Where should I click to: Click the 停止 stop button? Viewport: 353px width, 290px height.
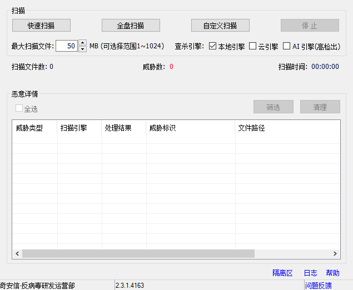point(310,26)
